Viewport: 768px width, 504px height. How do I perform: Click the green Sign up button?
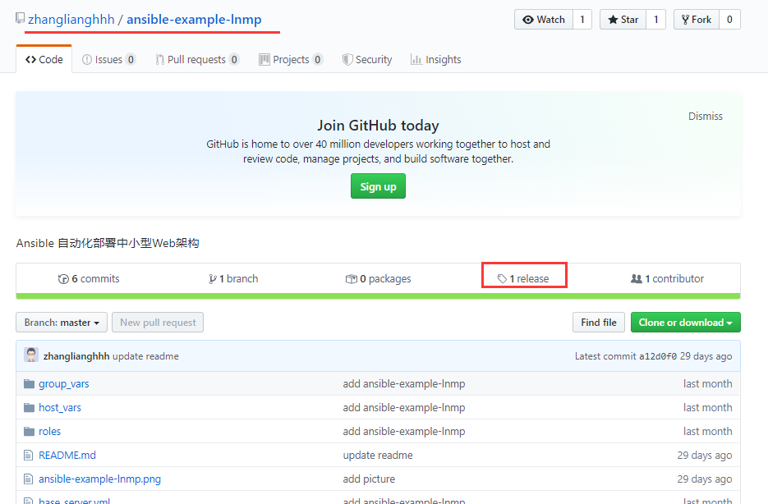click(x=378, y=186)
